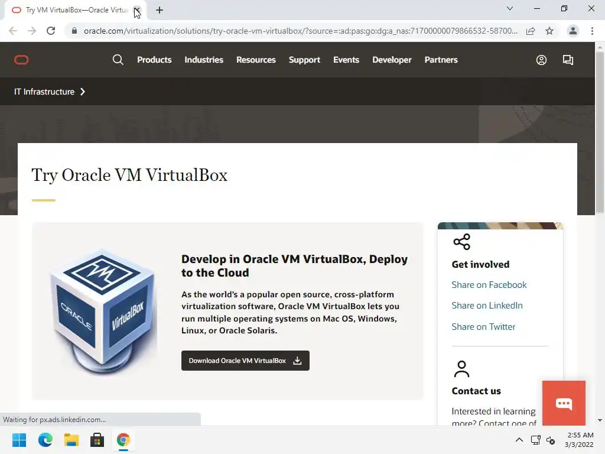Image resolution: width=605 pixels, height=454 pixels.
Task: Click the Contact us heading
Action: pos(476,391)
